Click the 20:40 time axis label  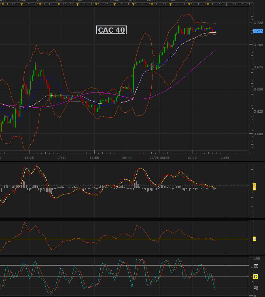click(127, 158)
